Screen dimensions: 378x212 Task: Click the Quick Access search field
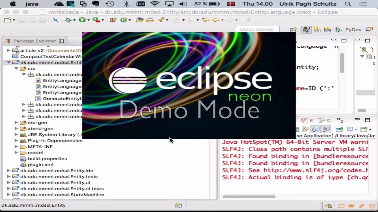coord(257,29)
